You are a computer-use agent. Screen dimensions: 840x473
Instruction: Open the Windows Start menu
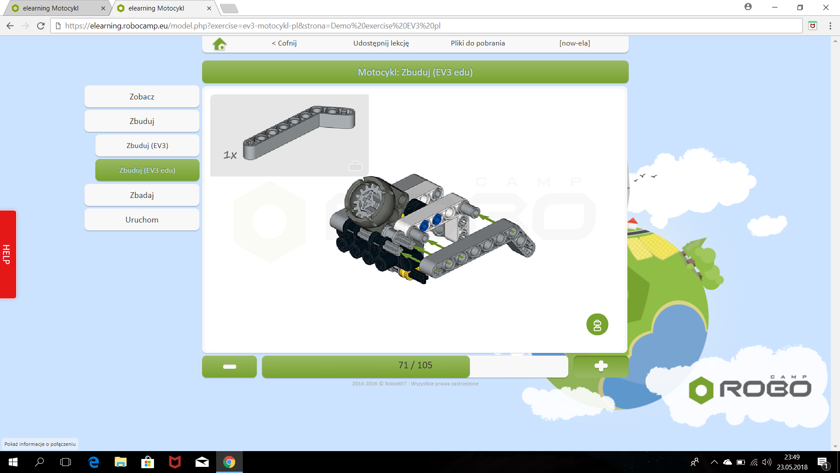pyautogui.click(x=13, y=462)
